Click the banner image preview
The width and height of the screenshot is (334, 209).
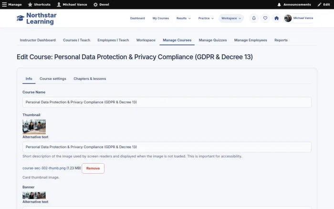pos(34,195)
